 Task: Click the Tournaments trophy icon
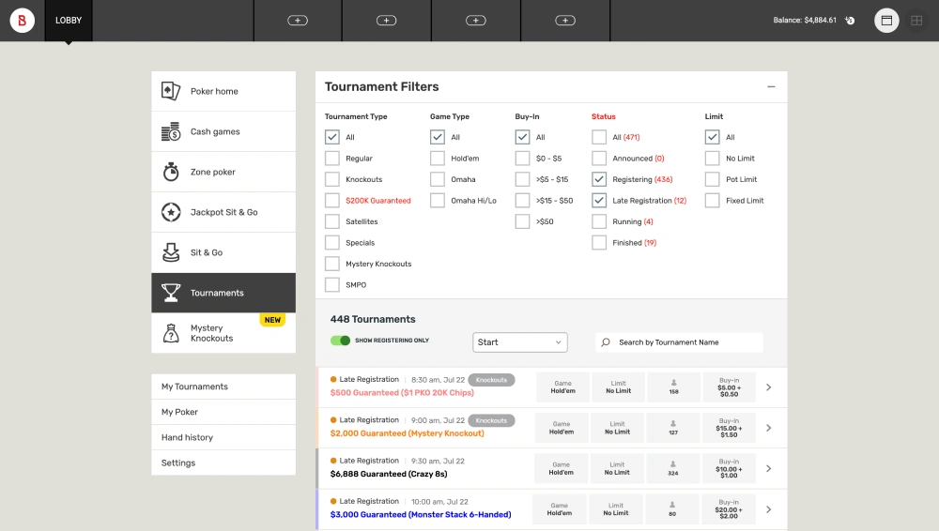click(171, 293)
